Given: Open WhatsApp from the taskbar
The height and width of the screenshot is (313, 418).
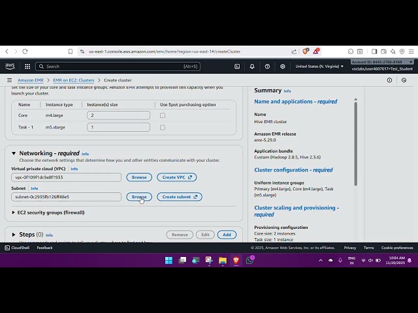Looking at the screenshot, I should pyautogui.click(x=249, y=260).
